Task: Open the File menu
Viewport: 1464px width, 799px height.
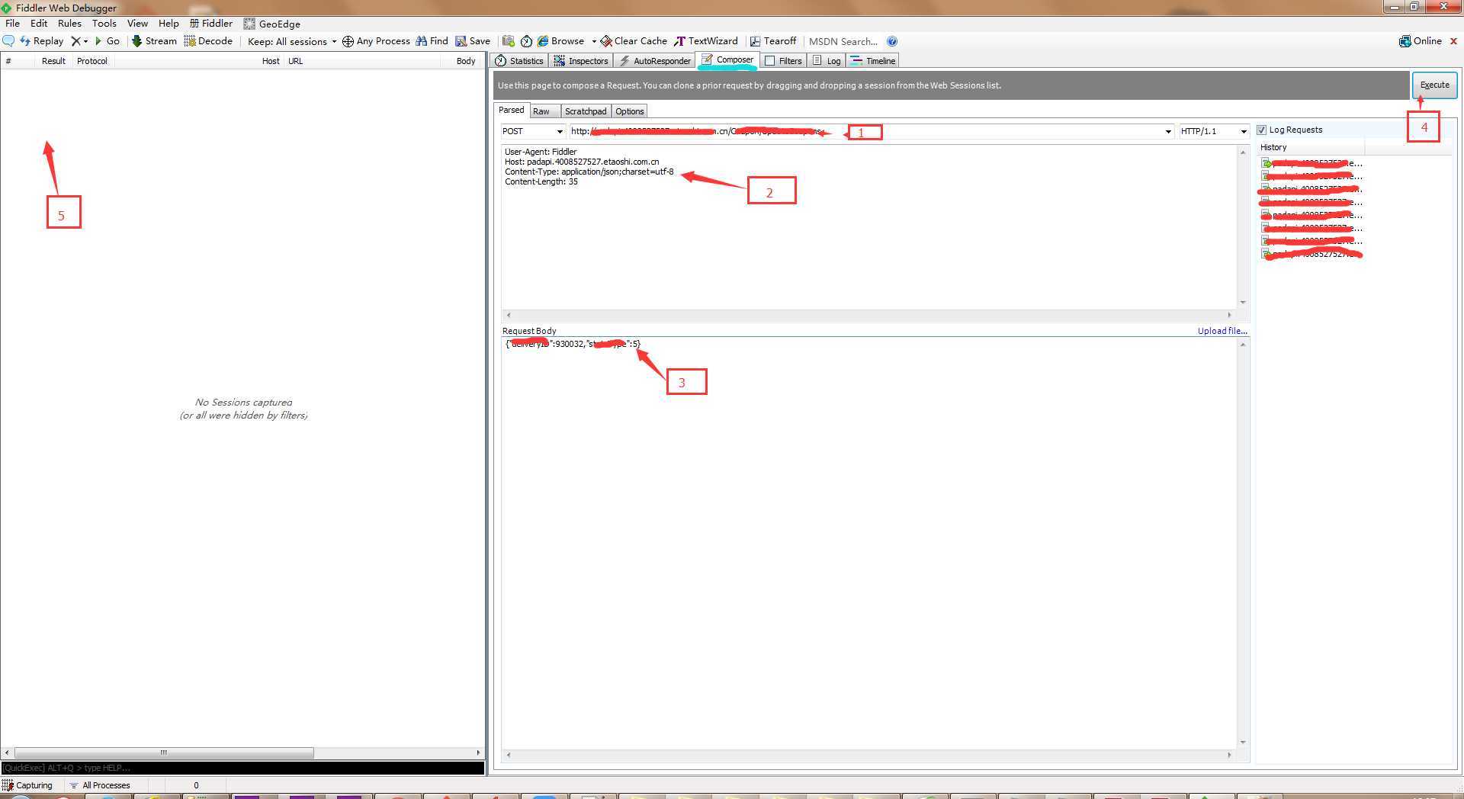Action: [x=12, y=24]
